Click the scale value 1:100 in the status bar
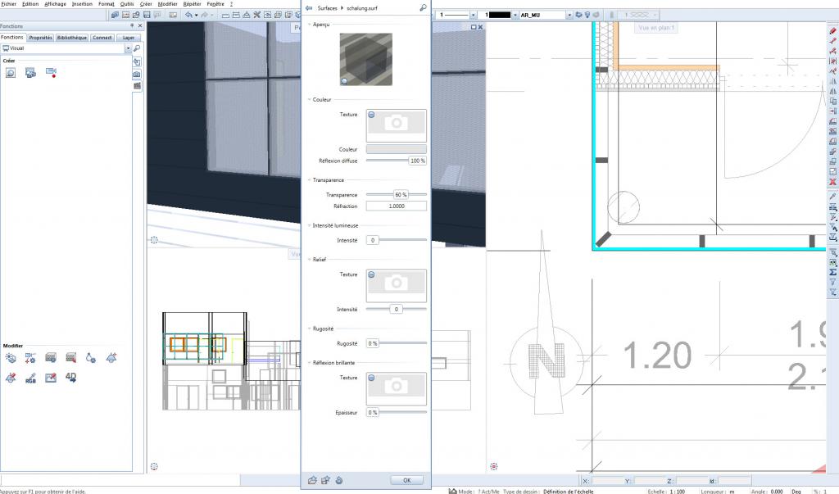This screenshot has height=494, width=839. [x=677, y=491]
